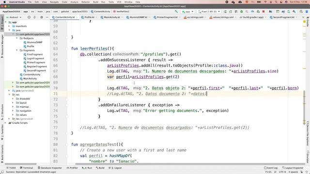Click the Select Opened File target icon
The width and height of the screenshot is (310, 174).
(x=29, y=17)
